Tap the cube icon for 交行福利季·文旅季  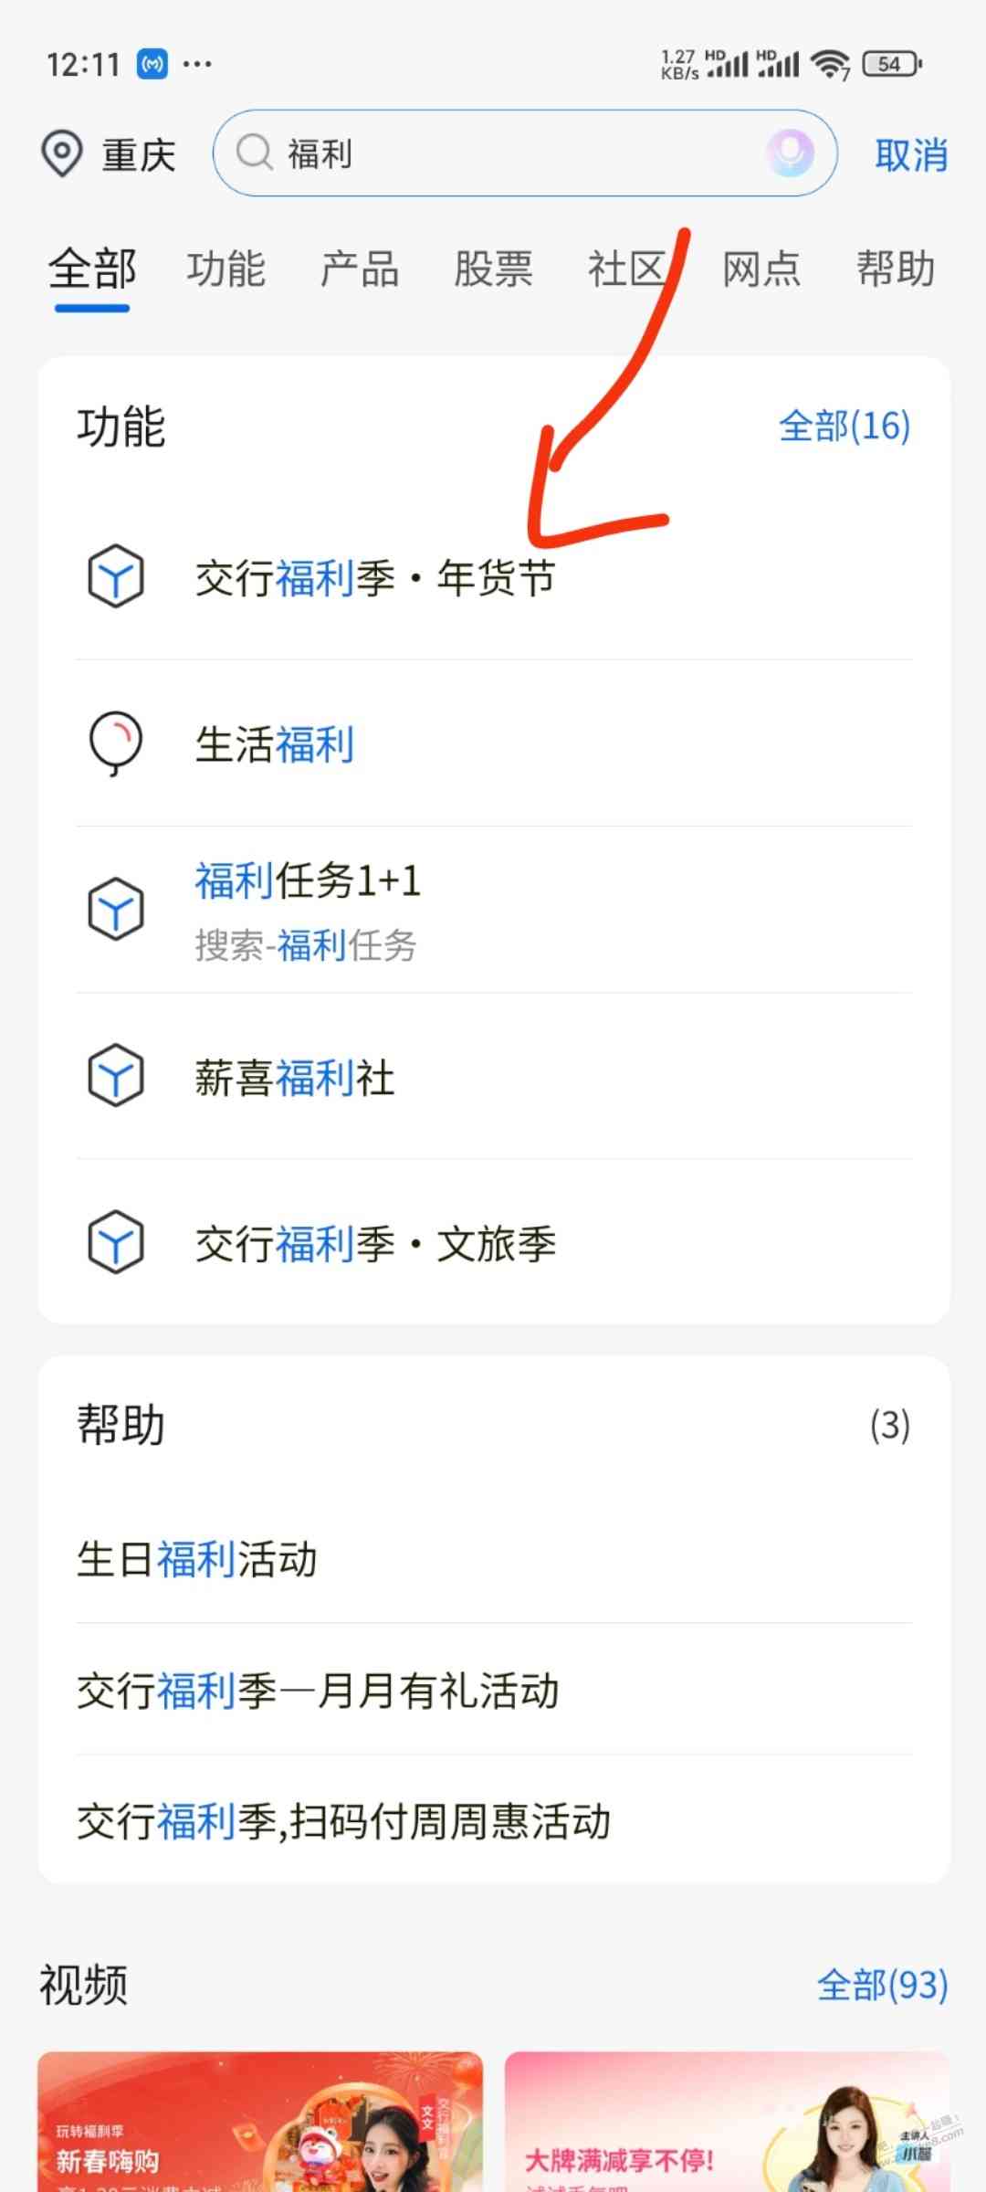click(116, 1242)
